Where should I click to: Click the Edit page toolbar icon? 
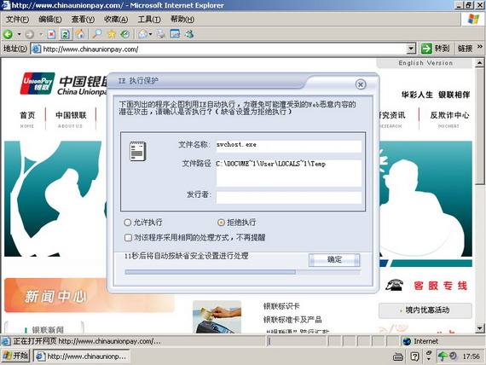(175, 34)
